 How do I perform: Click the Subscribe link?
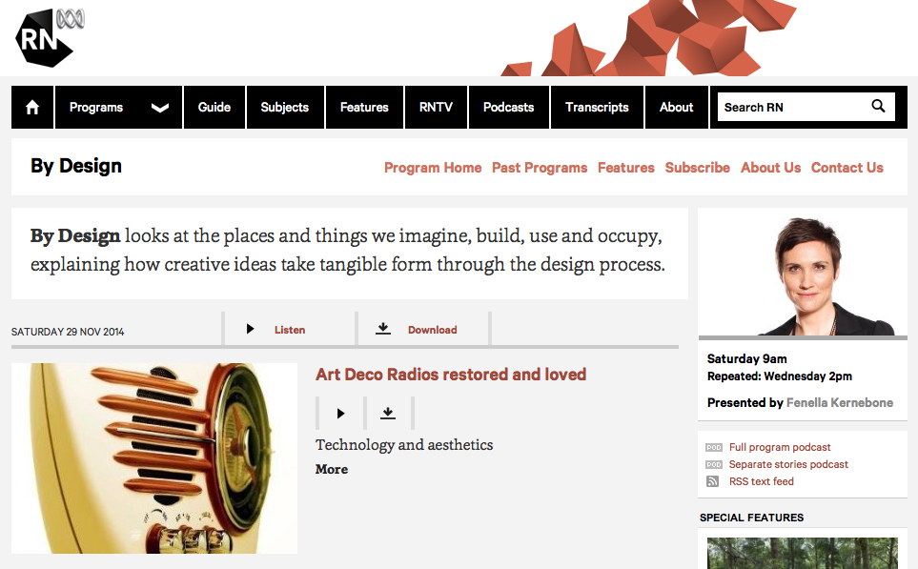(698, 168)
